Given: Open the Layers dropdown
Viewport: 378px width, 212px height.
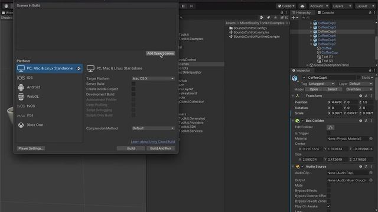Looking at the screenshot, I should (342, 6).
